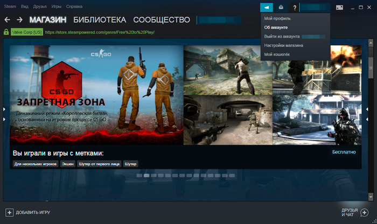Click the Бесплатно price label
Viewport: 377px width, 224px height.
tap(344, 152)
